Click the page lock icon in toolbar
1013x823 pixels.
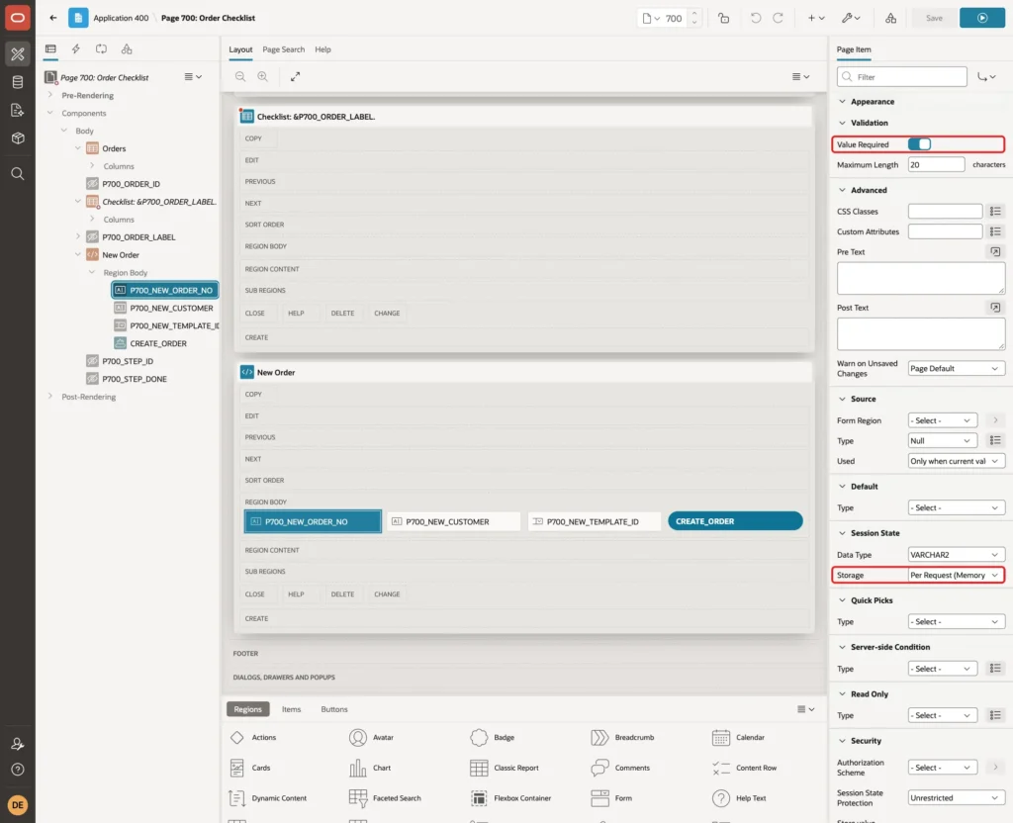point(723,18)
